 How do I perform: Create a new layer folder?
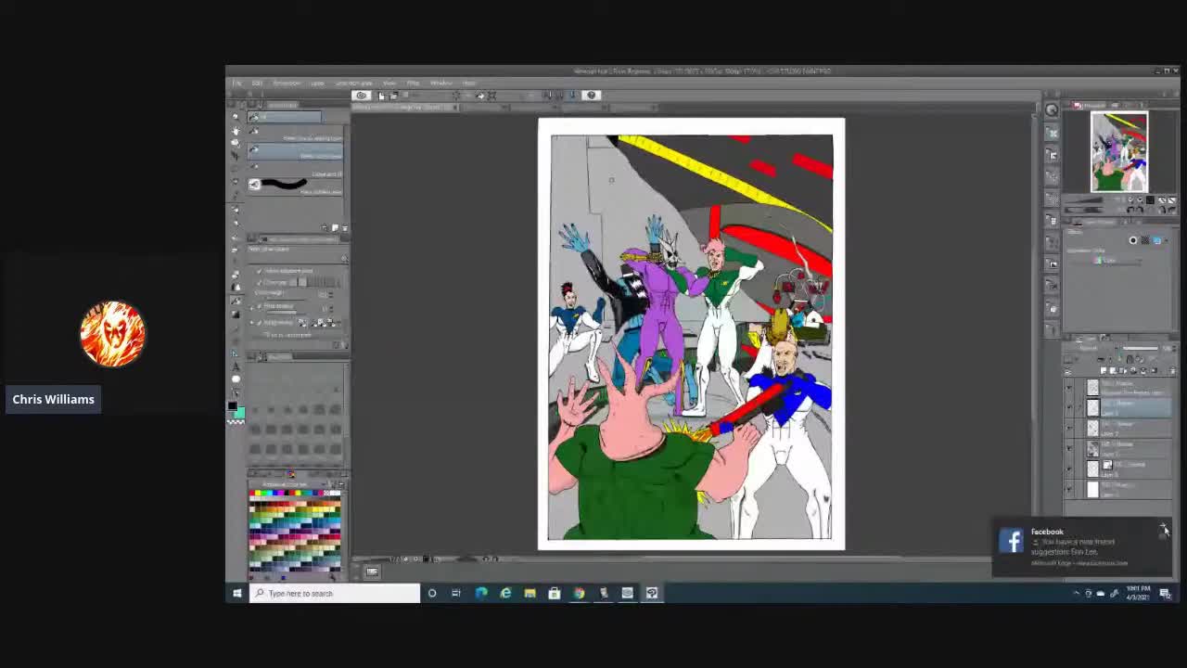click(1122, 370)
